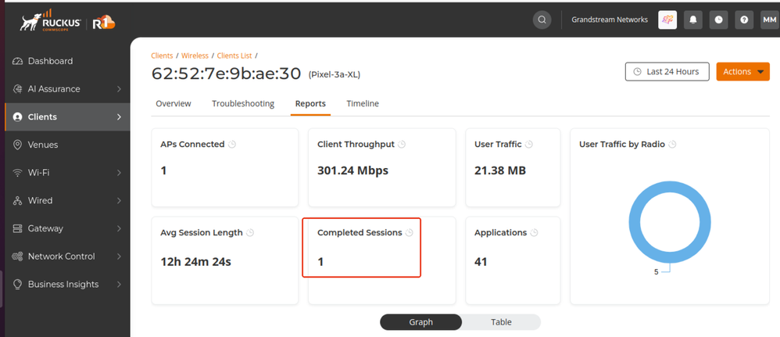Viewport: 780px width, 337px height.
Task: Click the Venues location pin icon
Action: 17,145
